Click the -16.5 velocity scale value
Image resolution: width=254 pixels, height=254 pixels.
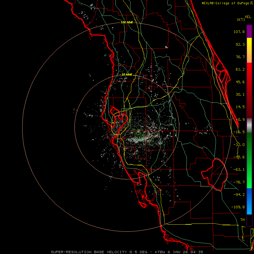(239, 132)
